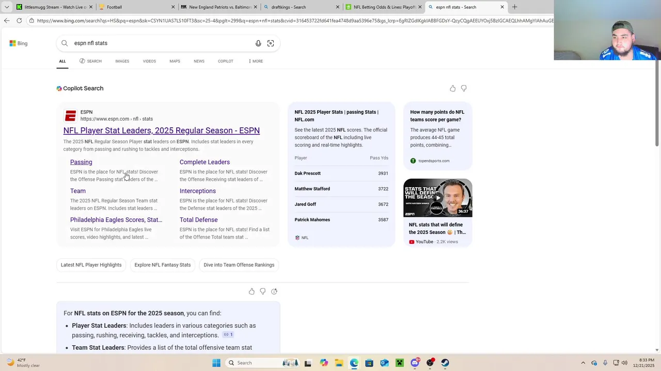Image resolution: width=661 pixels, height=371 pixels.
Task: Switch to littlesmugg Stream browser tab
Action: point(54,7)
